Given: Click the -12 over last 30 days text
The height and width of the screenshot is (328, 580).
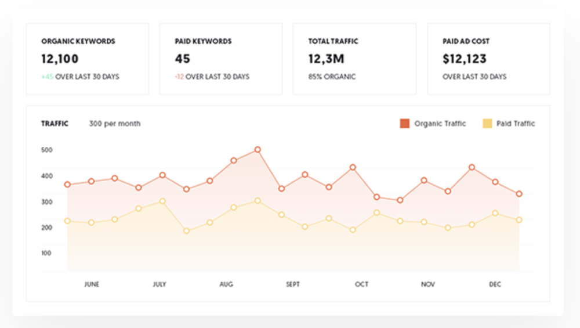Looking at the screenshot, I should point(212,77).
